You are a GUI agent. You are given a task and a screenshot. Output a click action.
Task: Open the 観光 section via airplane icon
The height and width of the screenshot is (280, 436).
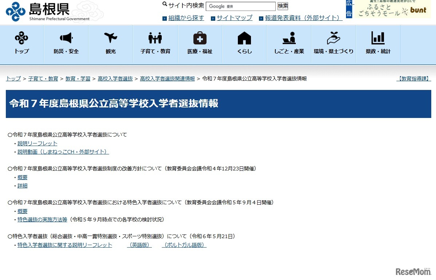point(110,44)
